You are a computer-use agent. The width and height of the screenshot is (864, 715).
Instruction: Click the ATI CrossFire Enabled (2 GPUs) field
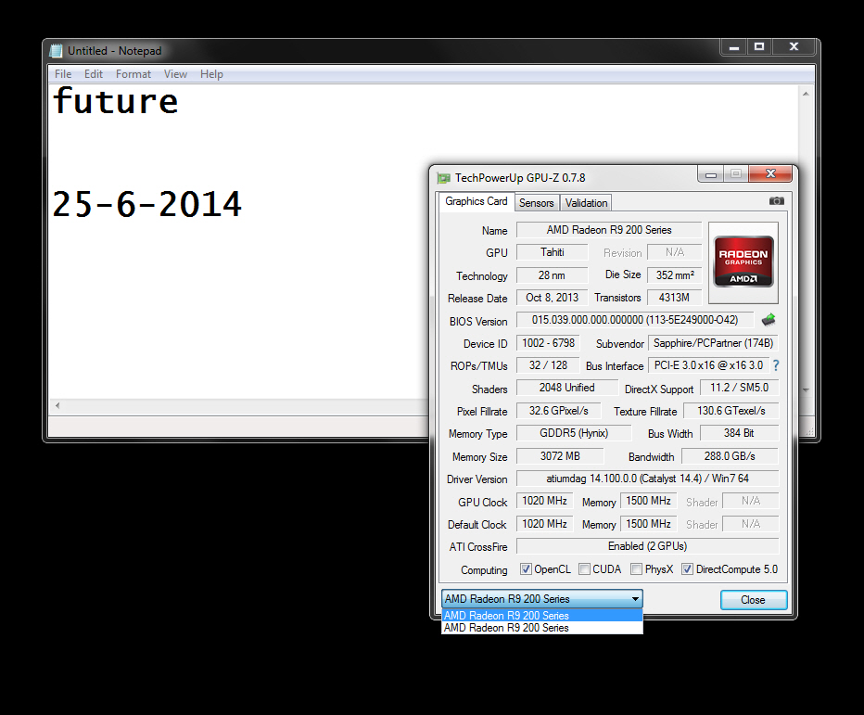pos(647,546)
